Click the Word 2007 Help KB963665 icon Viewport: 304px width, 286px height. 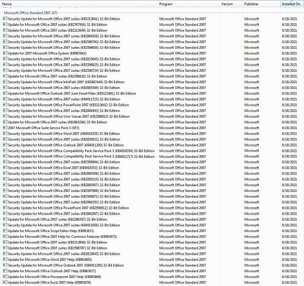(5, 259)
